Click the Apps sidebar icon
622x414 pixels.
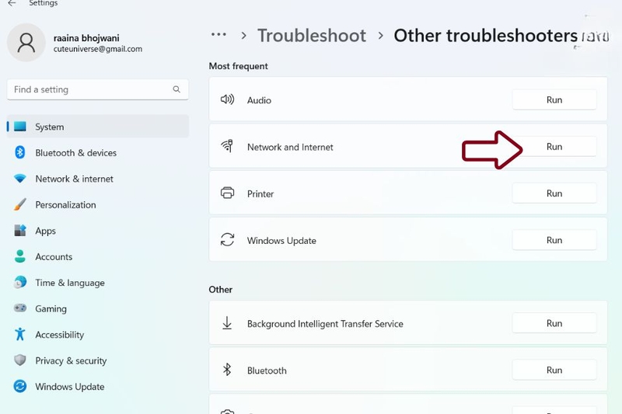pyautogui.click(x=20, y=230)
